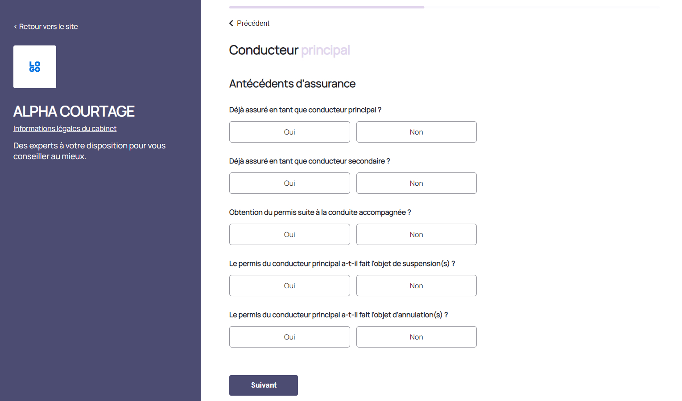Click the form progress bar at top
This screenshot has width=682, height=401.
pyautogui.click(x=444, y=7)
